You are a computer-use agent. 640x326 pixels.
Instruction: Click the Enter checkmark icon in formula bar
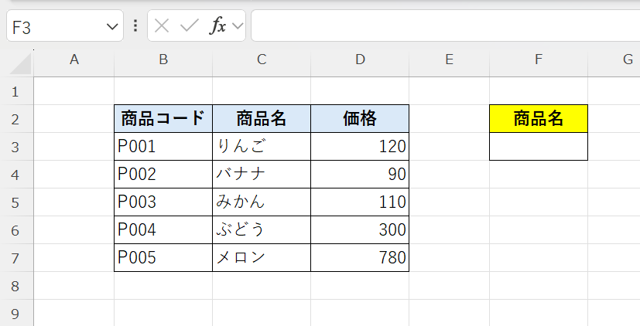pyautogui.click(x=189, y=25)
